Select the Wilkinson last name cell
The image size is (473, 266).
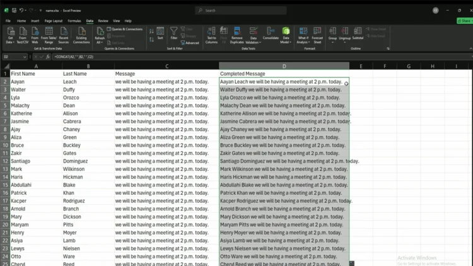(88, 169)
